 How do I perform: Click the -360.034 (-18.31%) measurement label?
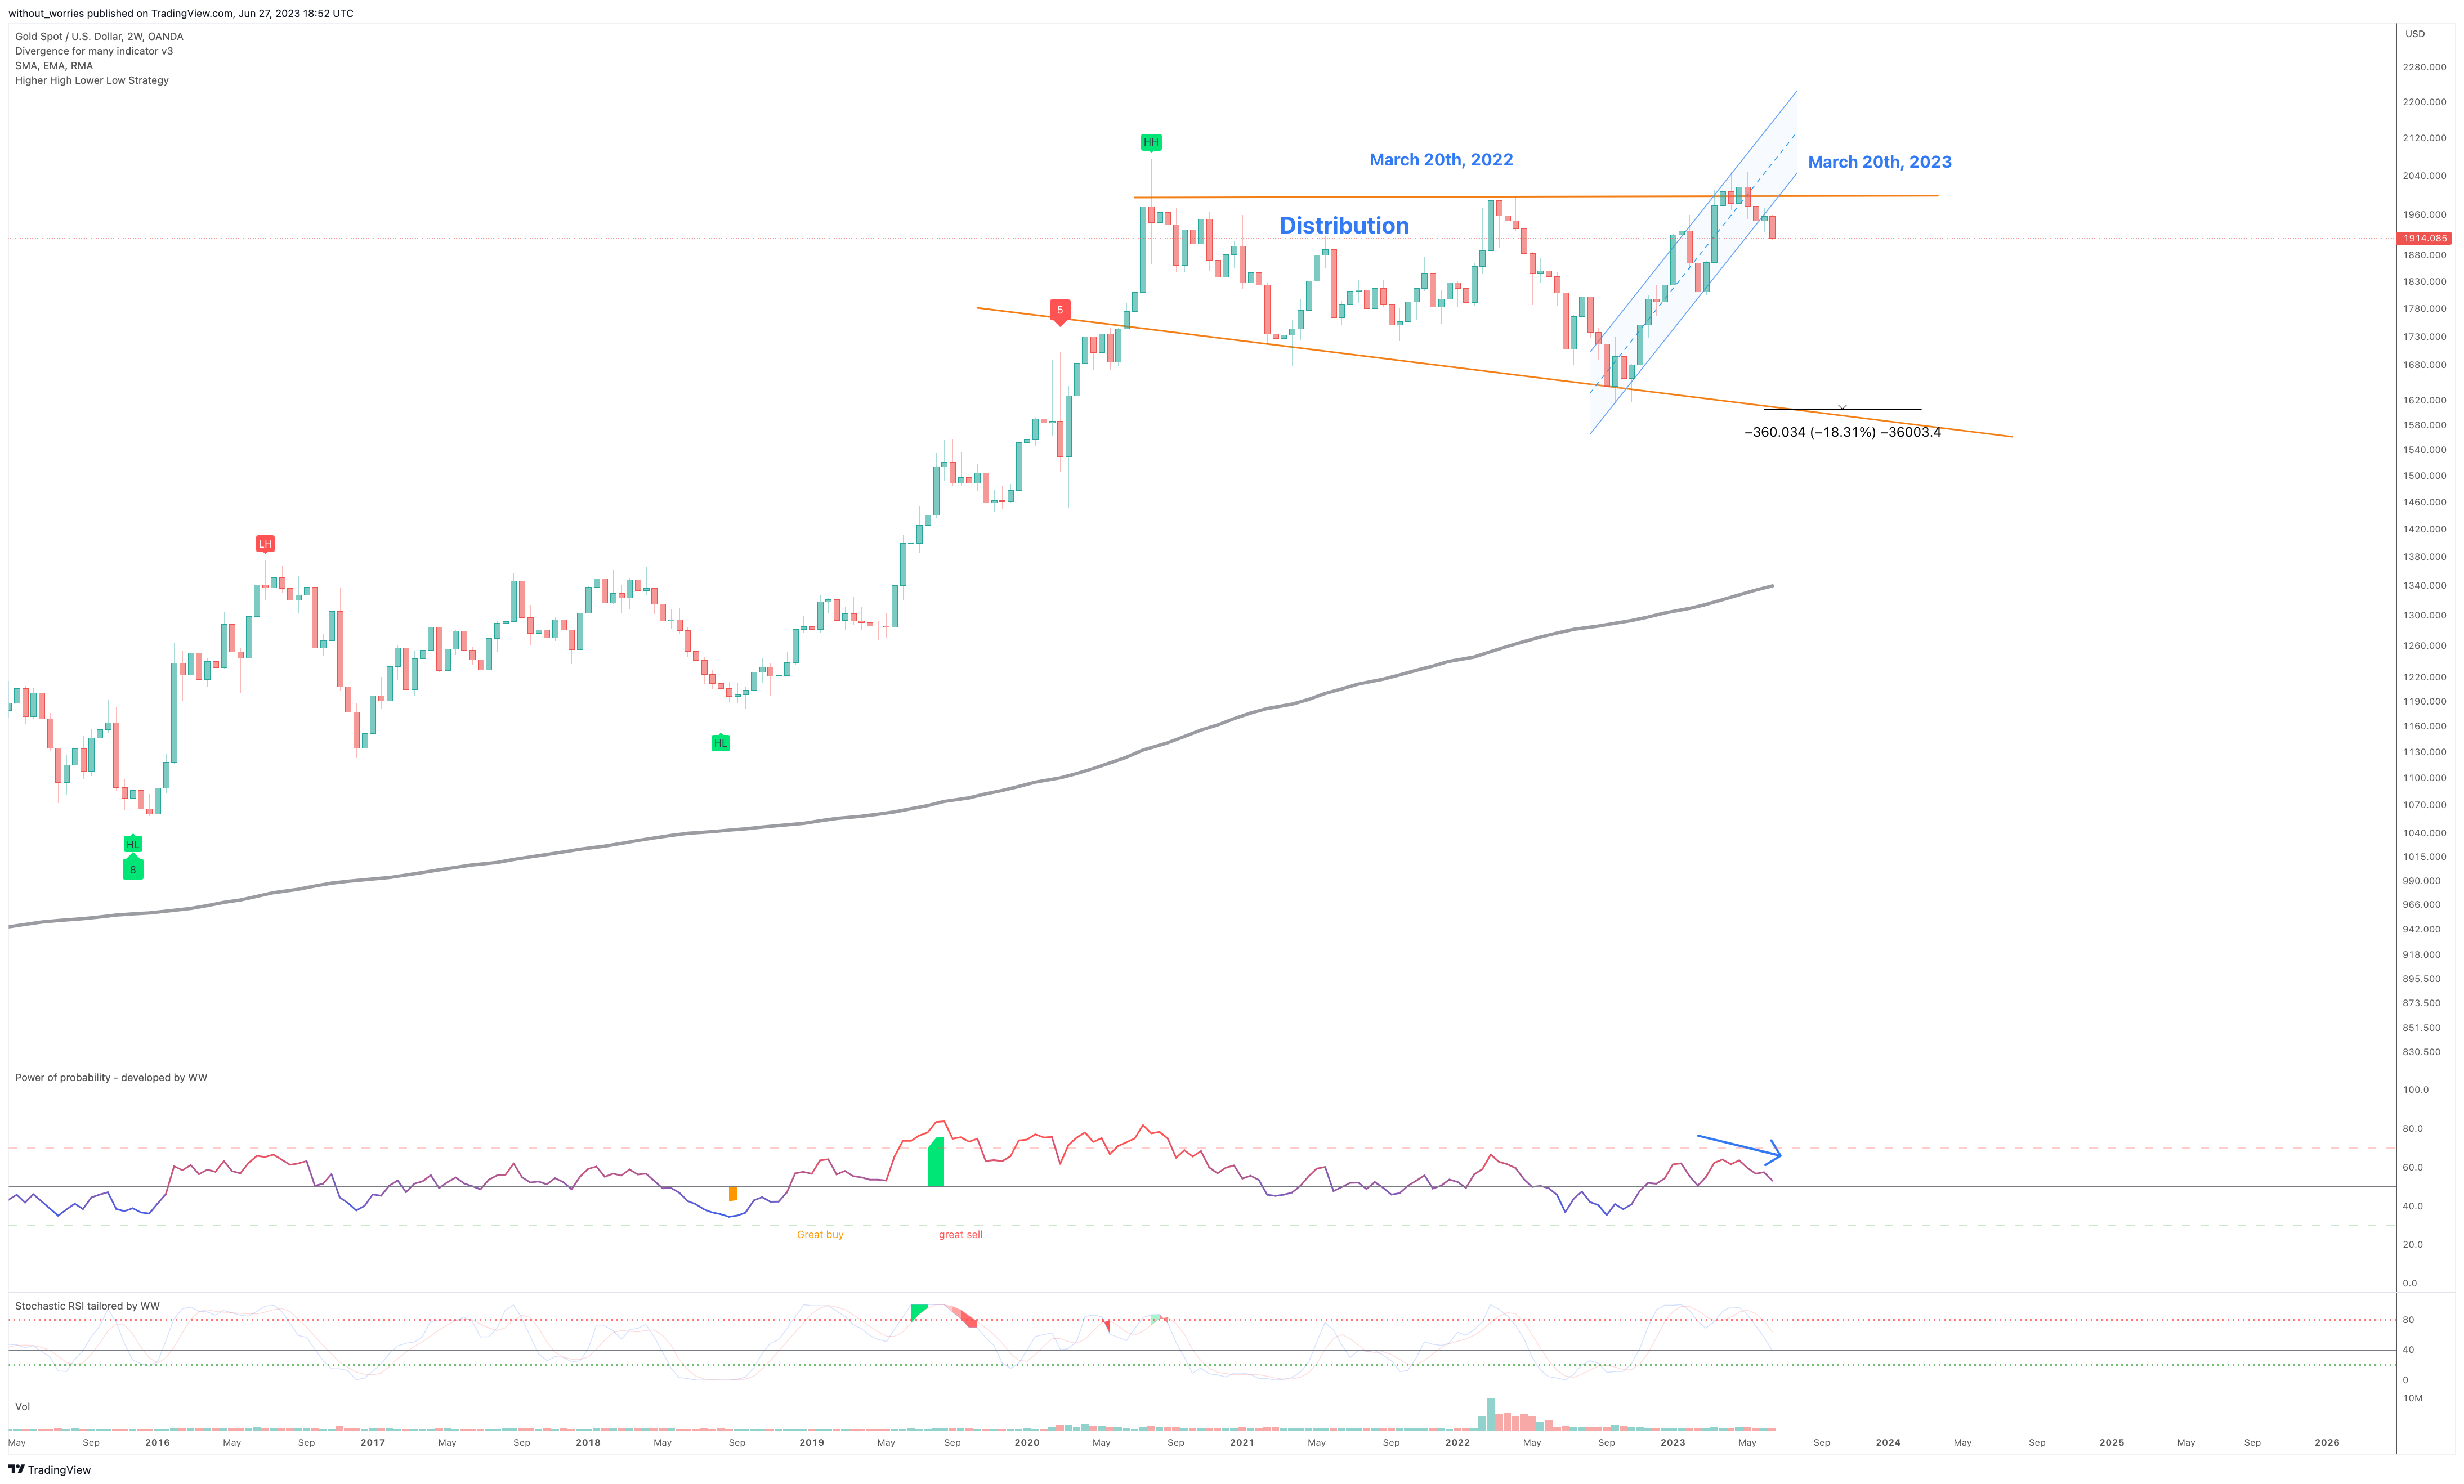tap(1842, 432)
